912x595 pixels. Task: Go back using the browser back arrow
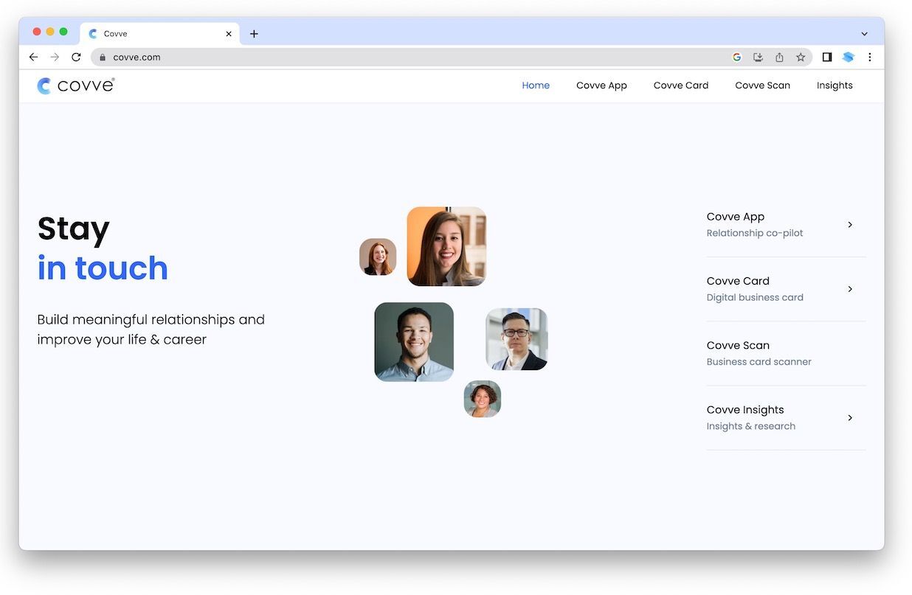[33, 57]
